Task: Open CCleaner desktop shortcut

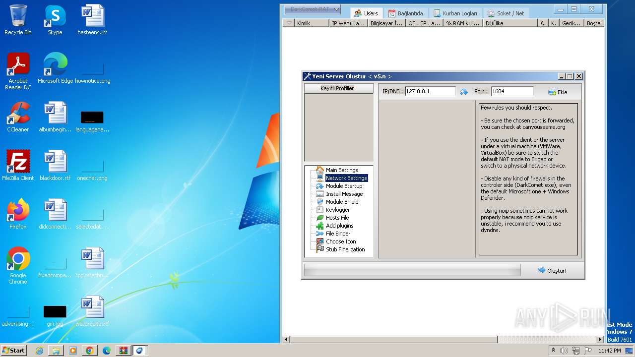Action: (x=18, y=118)
